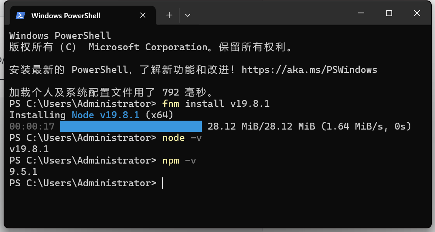
Task: Maximize the terminal window
Action: pyautogui.click(x=389, y=13)
